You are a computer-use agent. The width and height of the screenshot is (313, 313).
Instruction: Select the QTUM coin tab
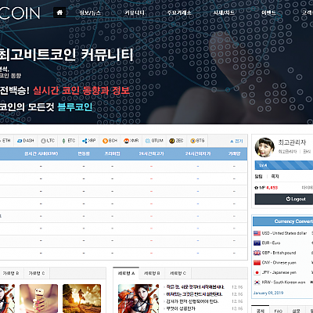coord(154,141)
